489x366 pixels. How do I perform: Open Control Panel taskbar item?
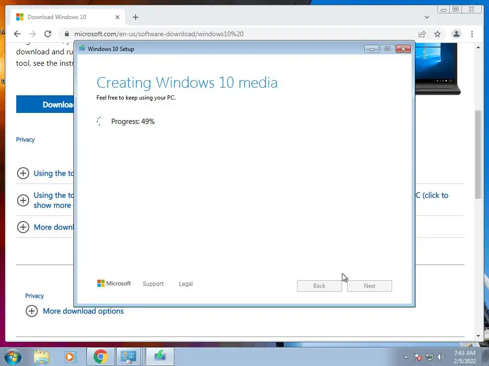[x=128, y=356]
